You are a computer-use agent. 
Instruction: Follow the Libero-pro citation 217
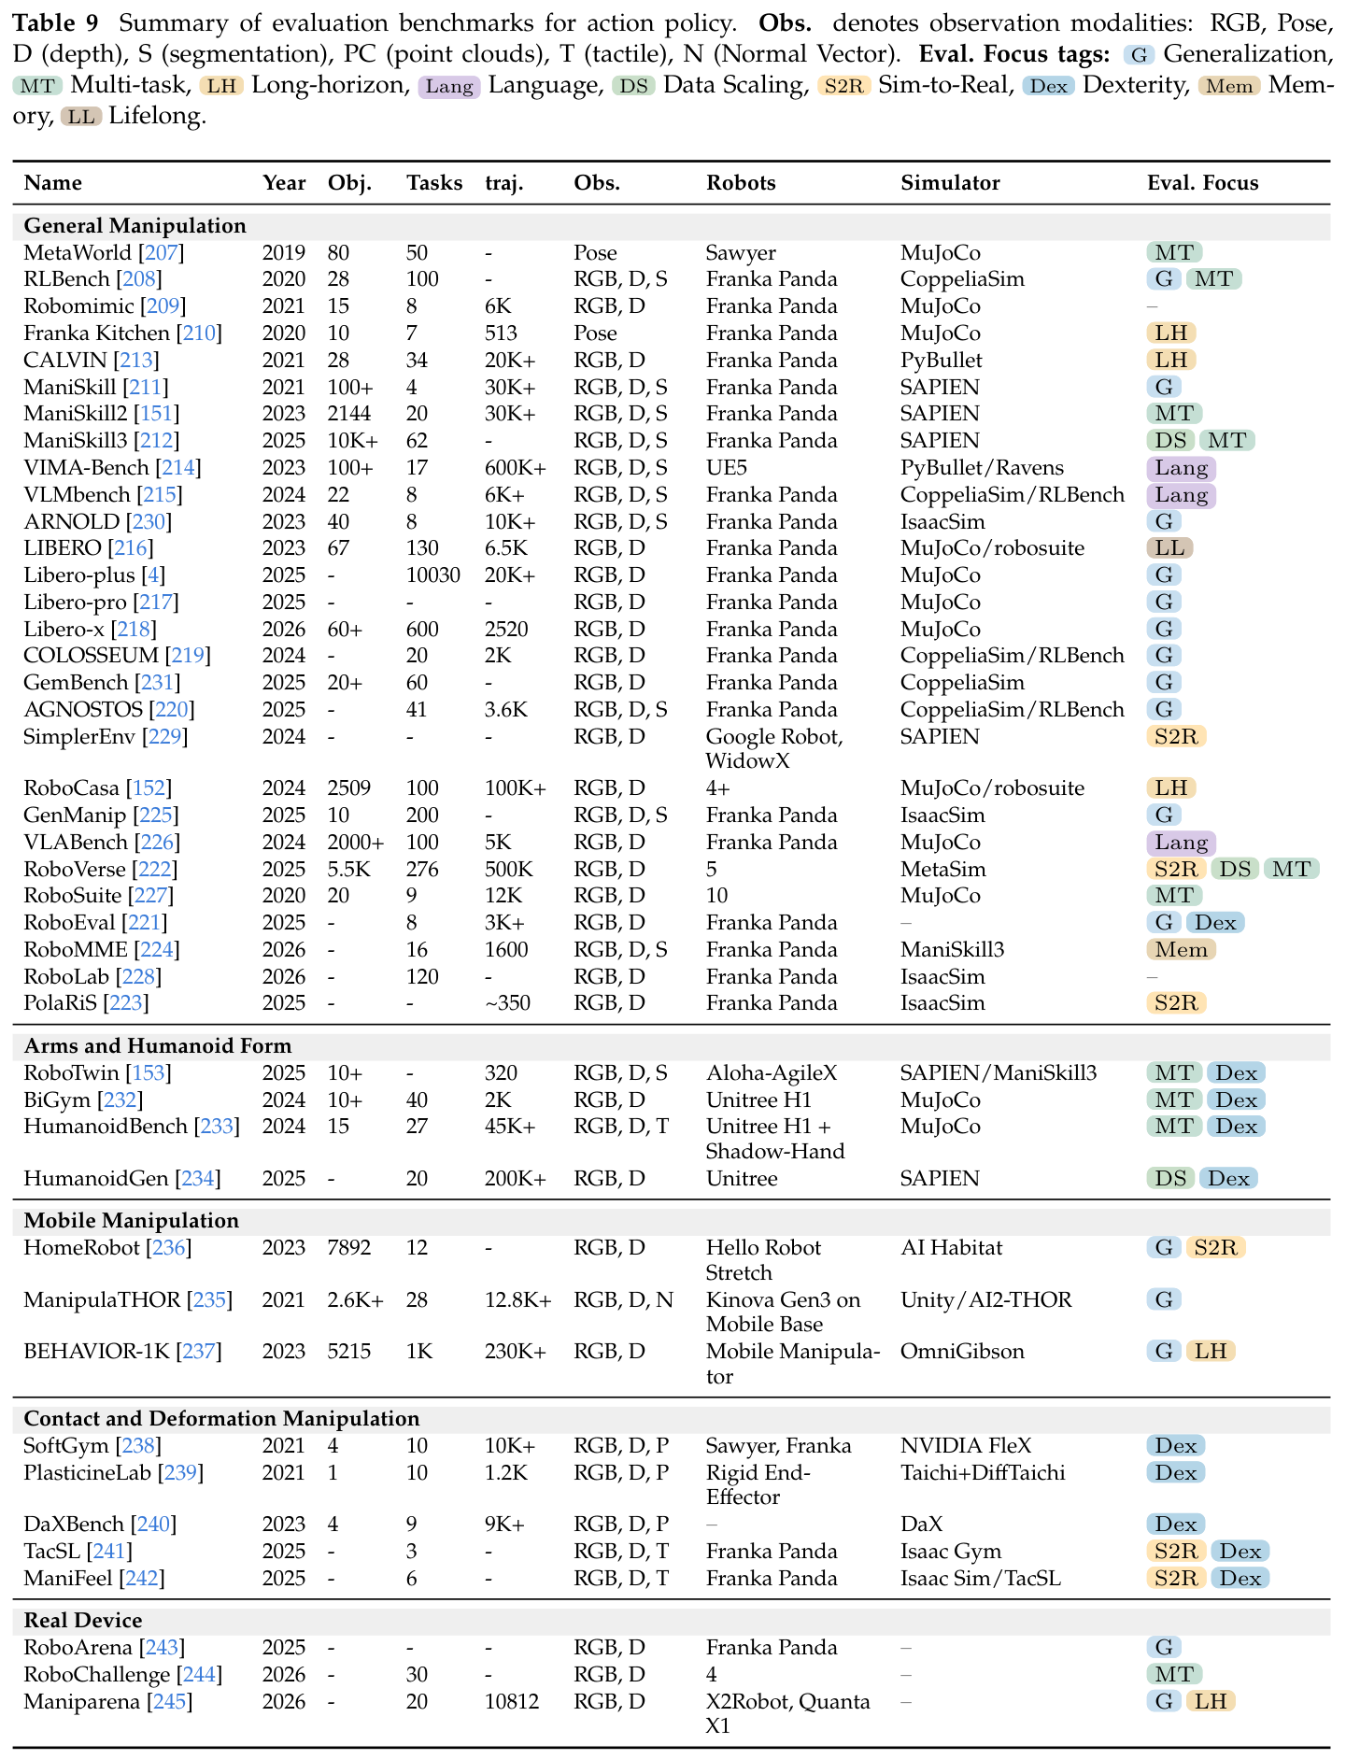pyautogui.click(x=155, y=603)
